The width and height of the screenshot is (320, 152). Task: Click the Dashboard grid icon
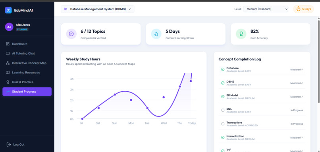pyautogui.click(x=8, y=44)
